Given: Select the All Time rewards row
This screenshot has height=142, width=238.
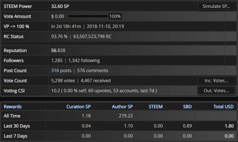Looking at the screenshot, I should pos(119,116).
